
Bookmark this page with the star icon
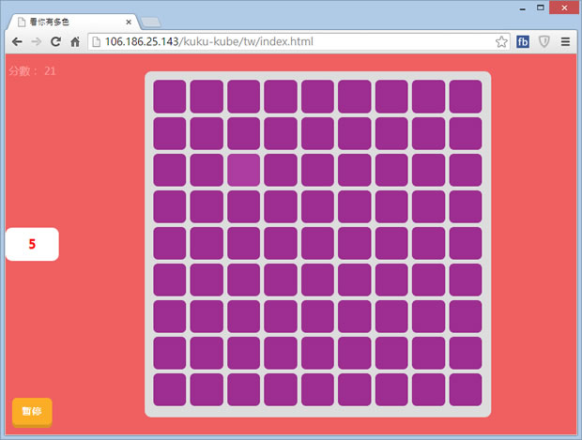pyautogui.click(x=501, y=42)
